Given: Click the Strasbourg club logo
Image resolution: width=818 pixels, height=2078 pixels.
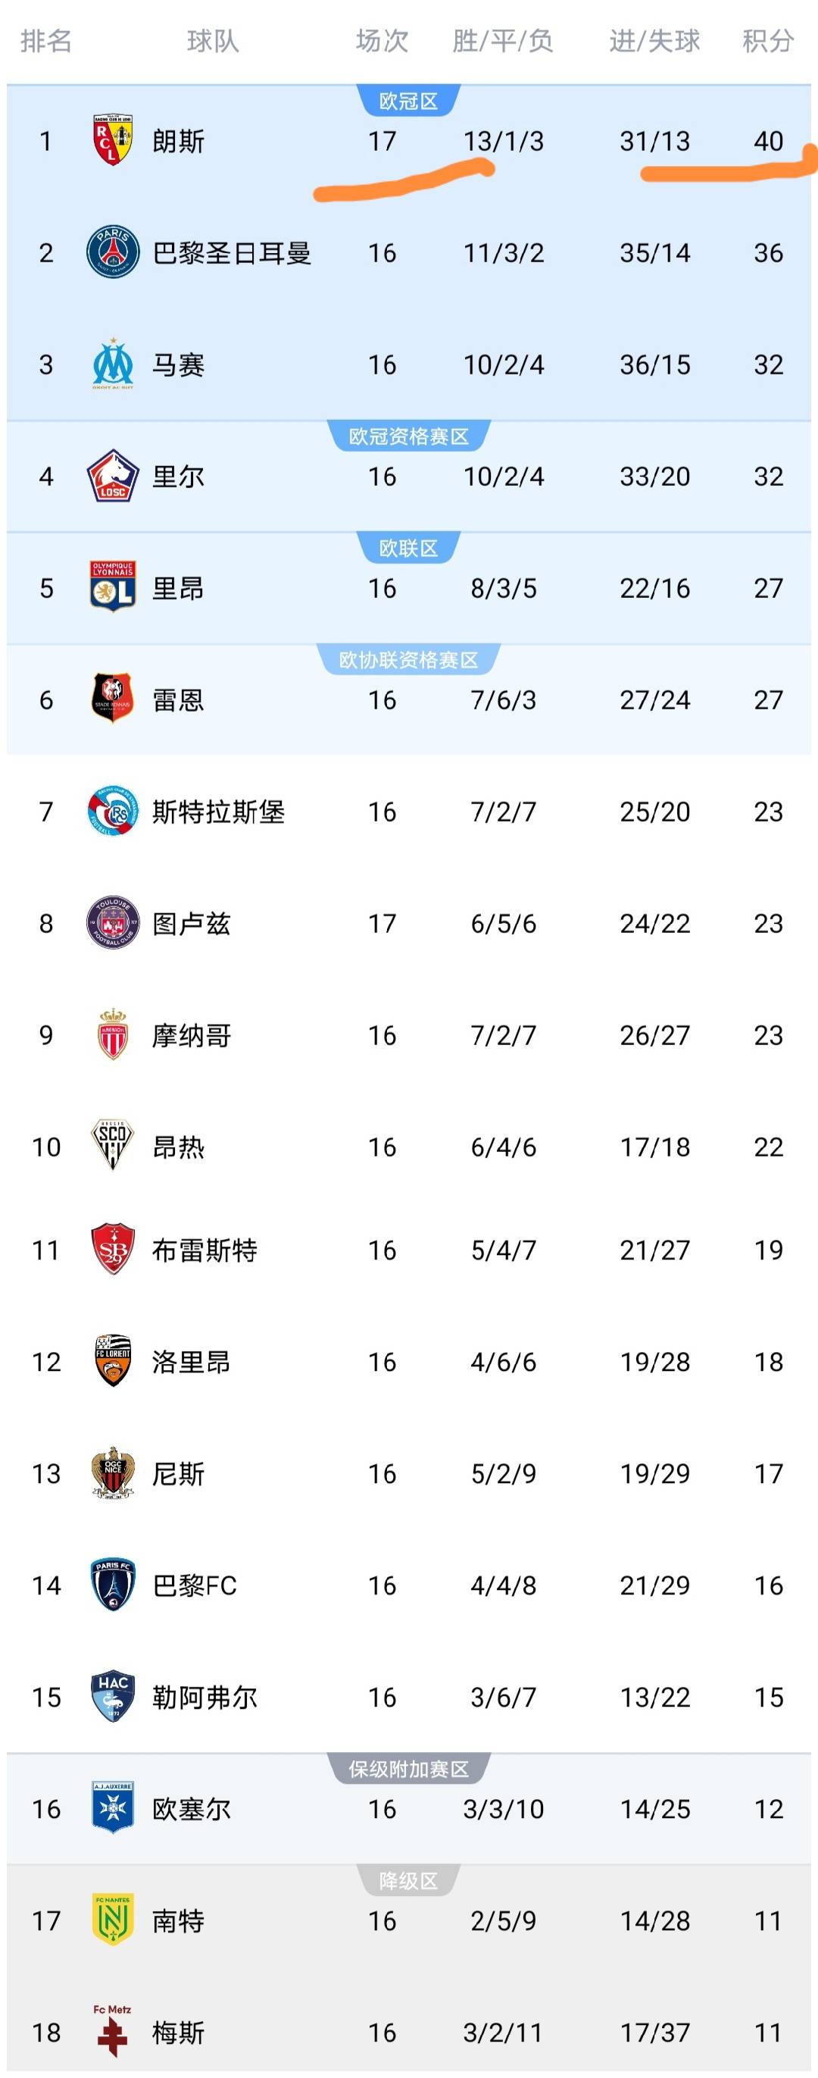Looking at the screenshot, I should (x=112, y=811).
